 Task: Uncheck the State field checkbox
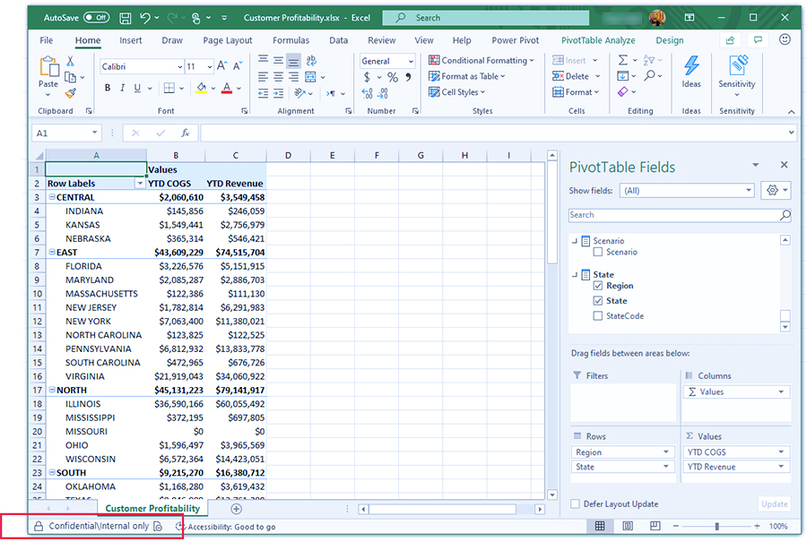pyautogui.click(x=597, y=301)
